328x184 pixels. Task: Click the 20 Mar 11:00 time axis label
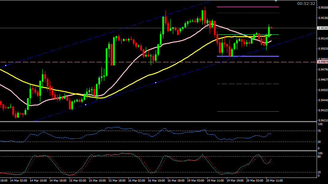274,181
